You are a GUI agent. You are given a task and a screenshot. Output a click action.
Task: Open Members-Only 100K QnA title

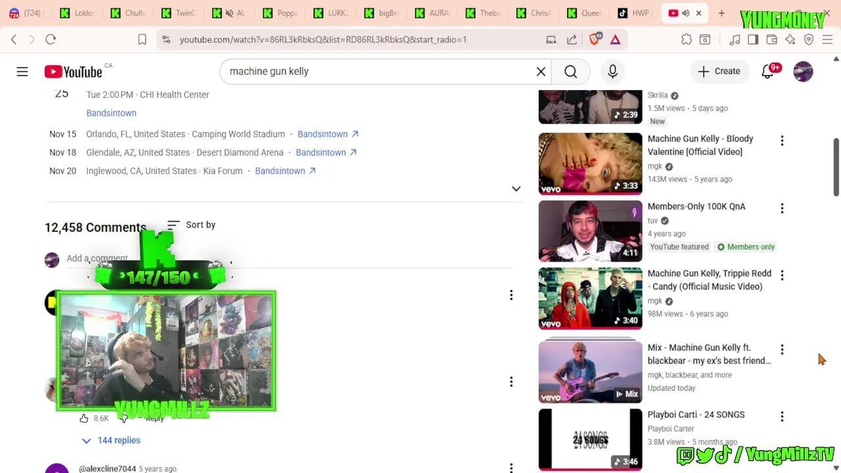pos(696,206)
